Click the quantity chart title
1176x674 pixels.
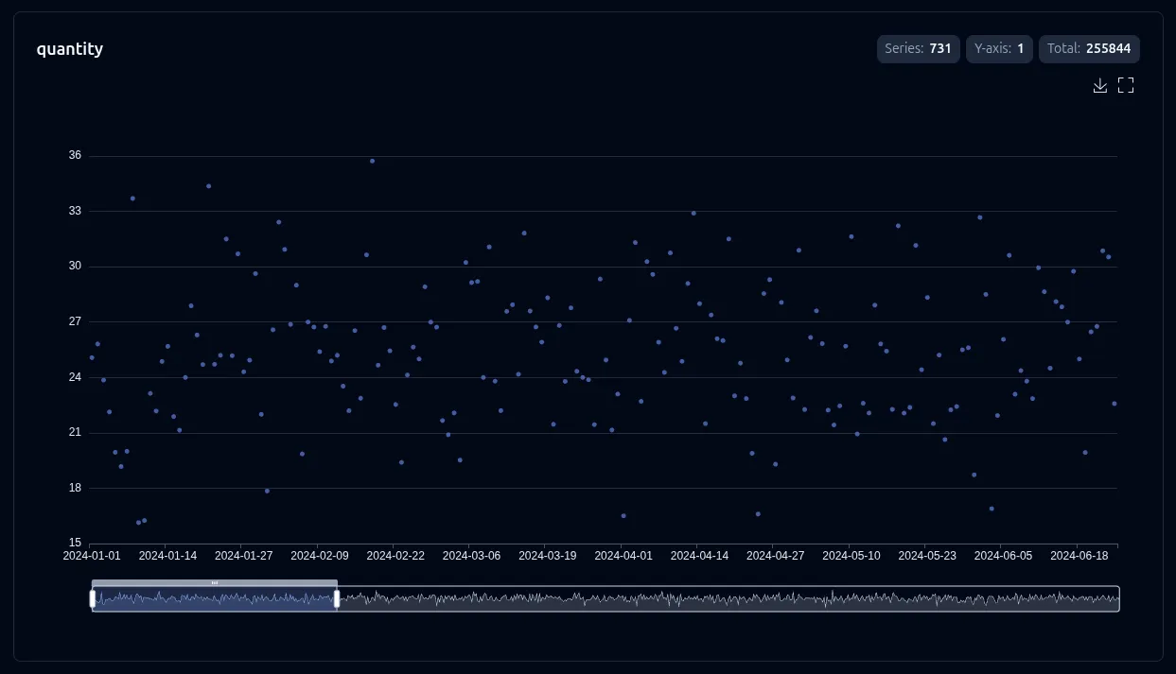pos(70,49)
